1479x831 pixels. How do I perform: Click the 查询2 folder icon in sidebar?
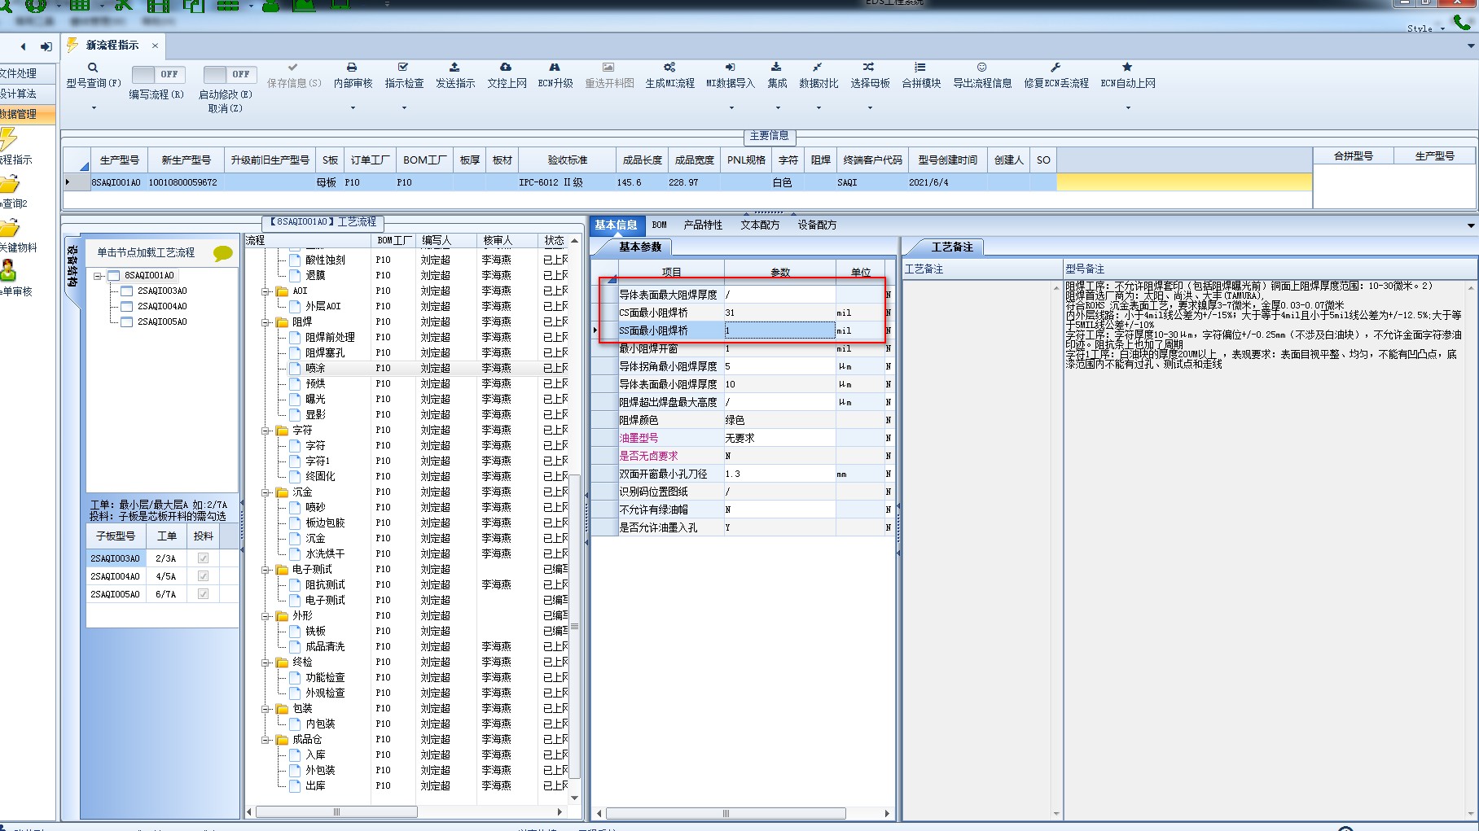pyautogui.click(x=9, y=186)
